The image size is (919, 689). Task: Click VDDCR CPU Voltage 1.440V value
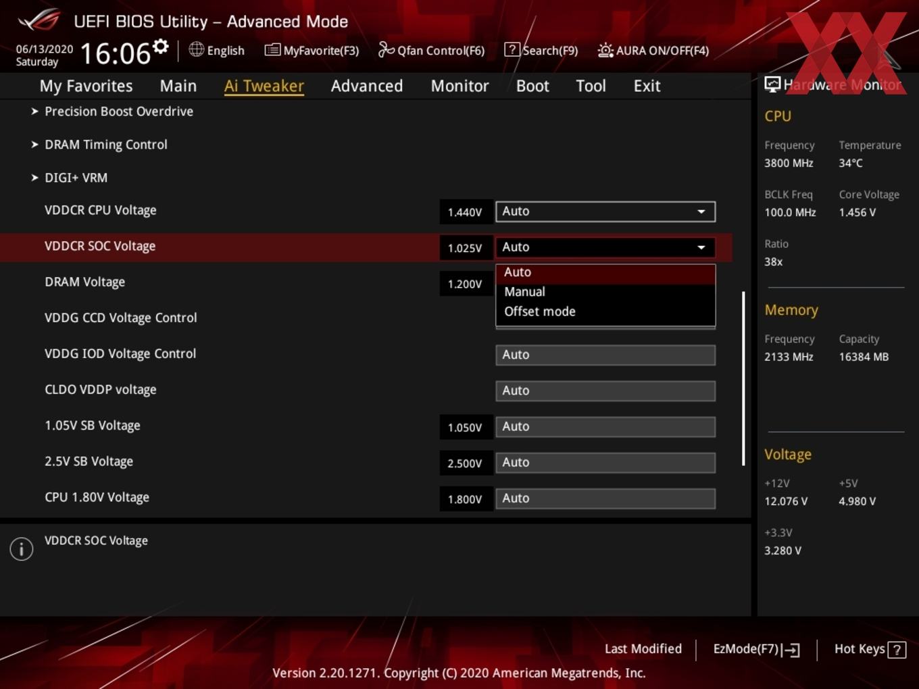(x=465, y=212)
